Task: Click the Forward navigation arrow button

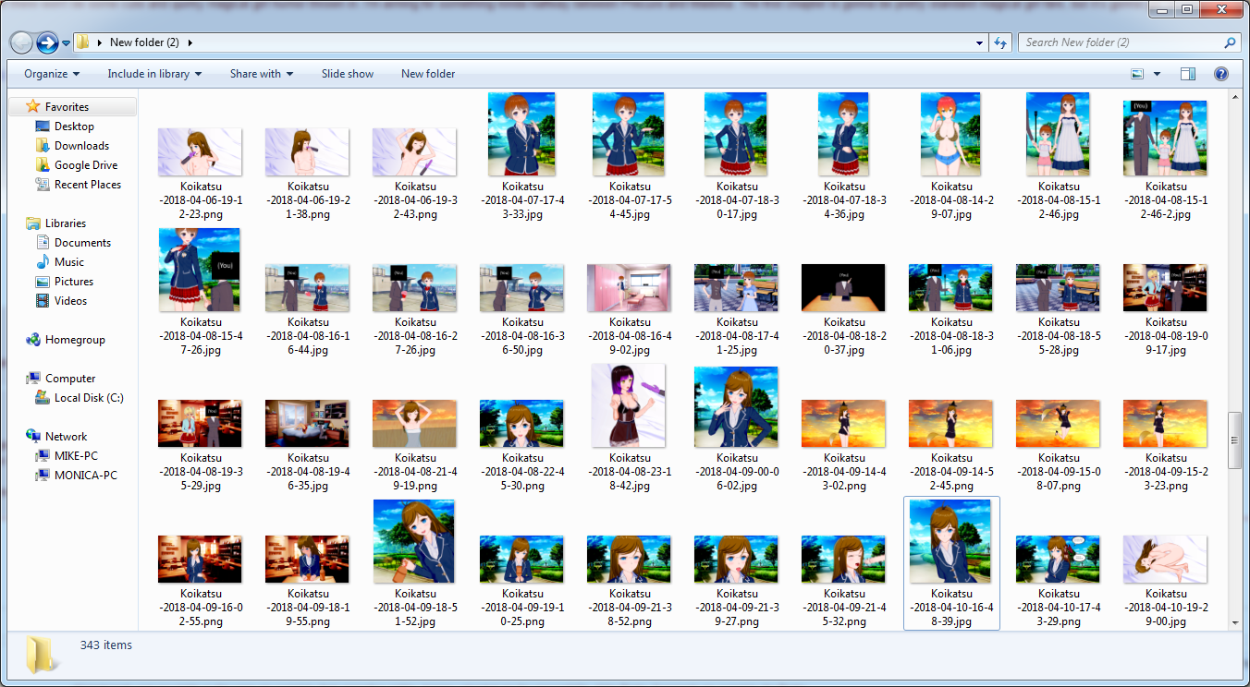Action: coord(47,42)
